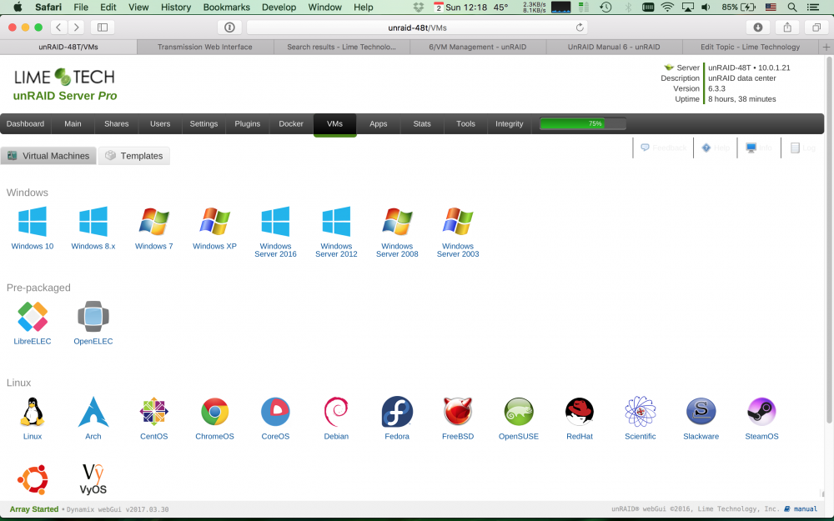Open Spotlight search in menu bar
This screenshot has width=834, height=521.
pyautogui.click(x=792, y=7)
